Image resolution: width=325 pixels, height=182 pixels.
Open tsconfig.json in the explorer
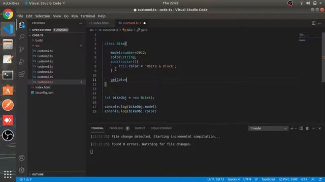(x=44, y=93)
